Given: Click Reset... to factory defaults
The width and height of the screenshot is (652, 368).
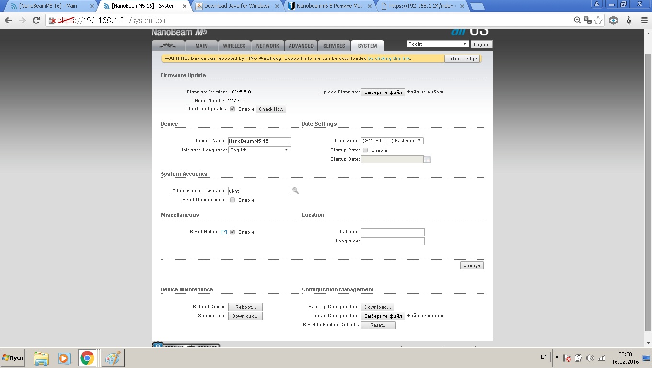Looking at the screenshot, I should tap(378, 325).
